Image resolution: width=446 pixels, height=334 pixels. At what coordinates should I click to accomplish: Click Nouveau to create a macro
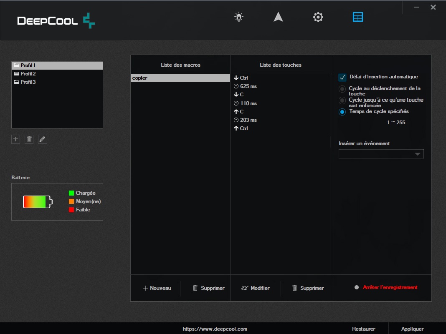(x=157, y=288)
